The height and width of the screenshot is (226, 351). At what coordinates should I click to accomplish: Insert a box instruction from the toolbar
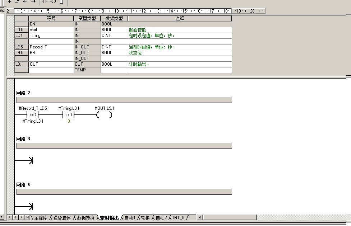(61, 1)
